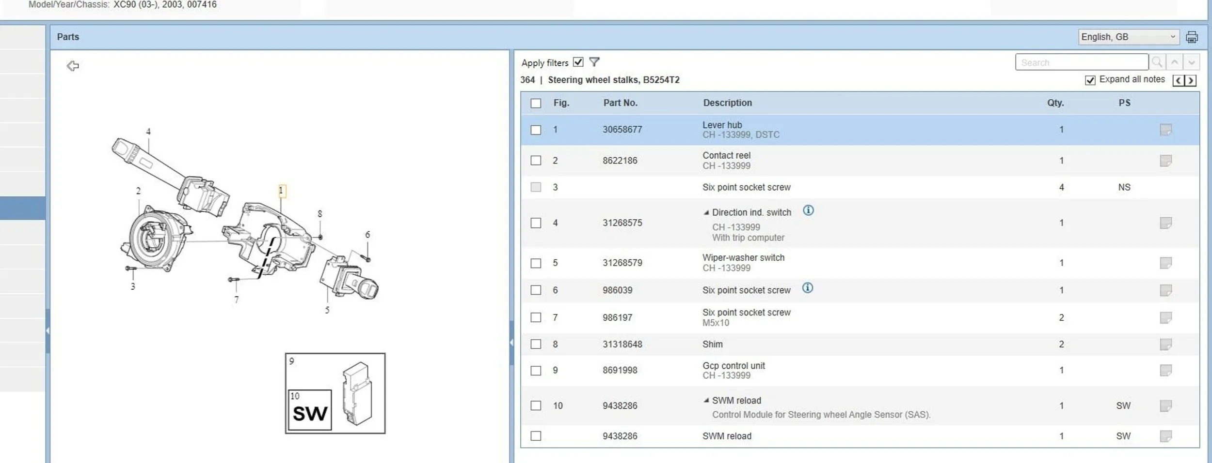Select callout 5 wiper switch in diagram
1212x463 pixels.
coord(327,310)
